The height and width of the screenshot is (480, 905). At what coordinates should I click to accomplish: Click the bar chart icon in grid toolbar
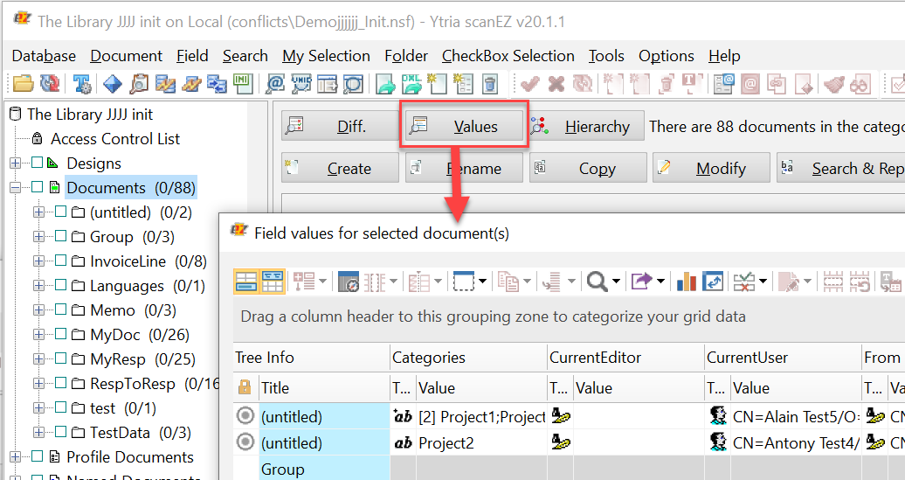[x=687, y=281]
